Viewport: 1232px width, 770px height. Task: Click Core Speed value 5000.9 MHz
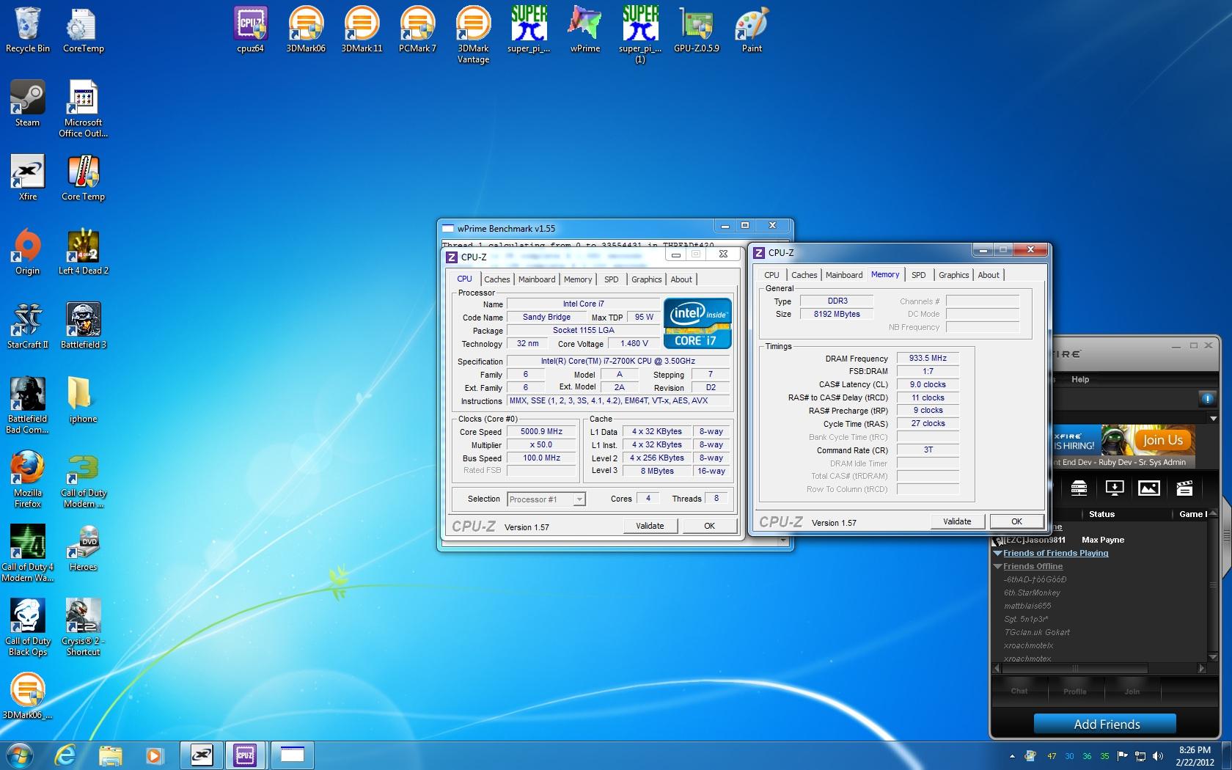tap(541, 431)
